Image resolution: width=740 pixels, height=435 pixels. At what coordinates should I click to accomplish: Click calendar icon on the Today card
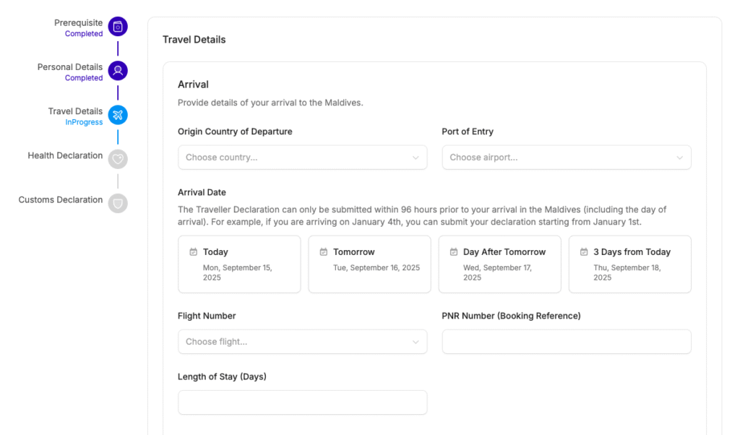point(194,252)
